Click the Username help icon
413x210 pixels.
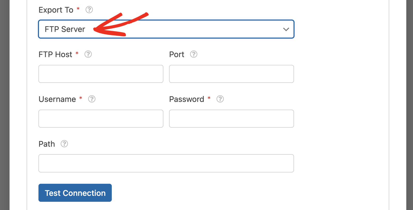[x=92, y=99]
